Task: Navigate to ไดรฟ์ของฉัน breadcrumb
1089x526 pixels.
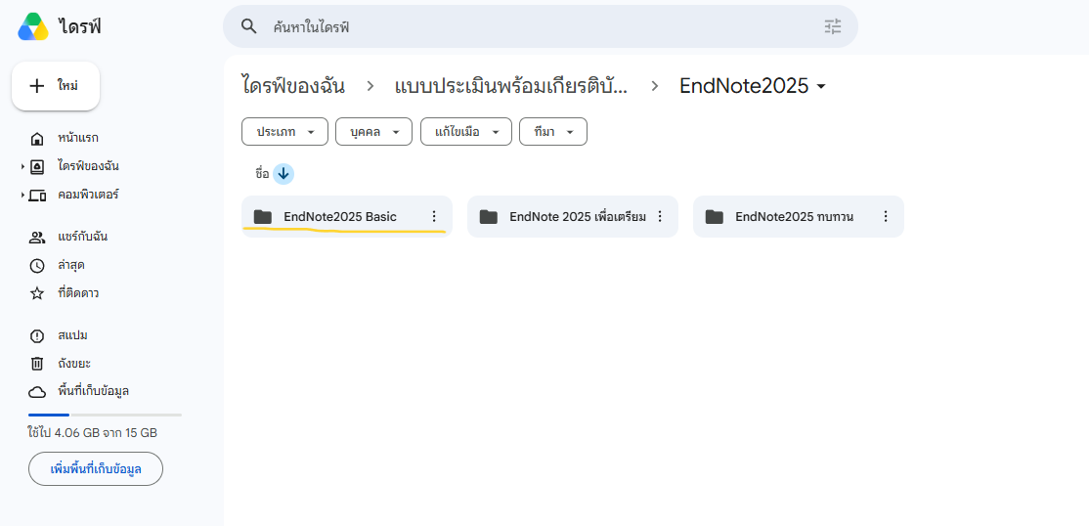Action: (294, 86)
